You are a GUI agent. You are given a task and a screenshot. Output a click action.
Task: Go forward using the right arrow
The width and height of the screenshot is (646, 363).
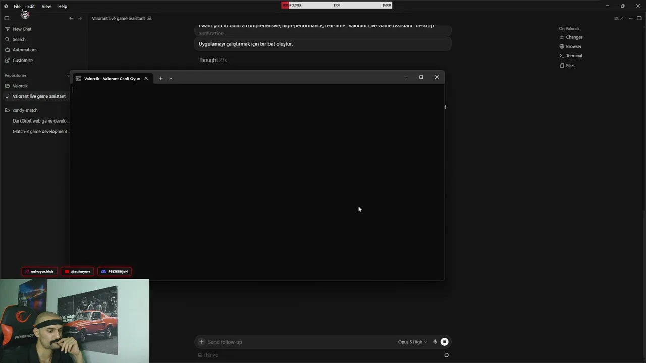pos(80,18)
